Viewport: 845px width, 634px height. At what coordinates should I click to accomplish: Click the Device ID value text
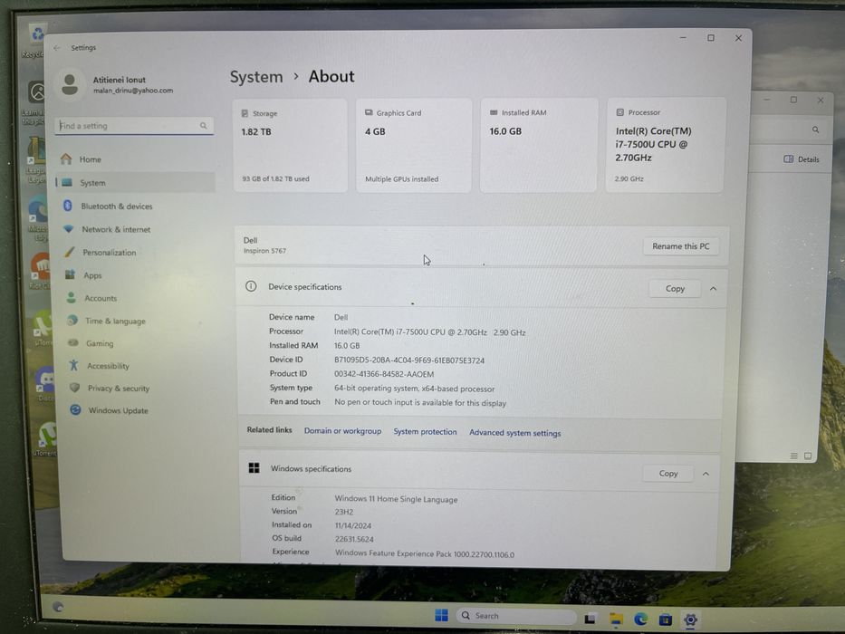pos(409,360)
